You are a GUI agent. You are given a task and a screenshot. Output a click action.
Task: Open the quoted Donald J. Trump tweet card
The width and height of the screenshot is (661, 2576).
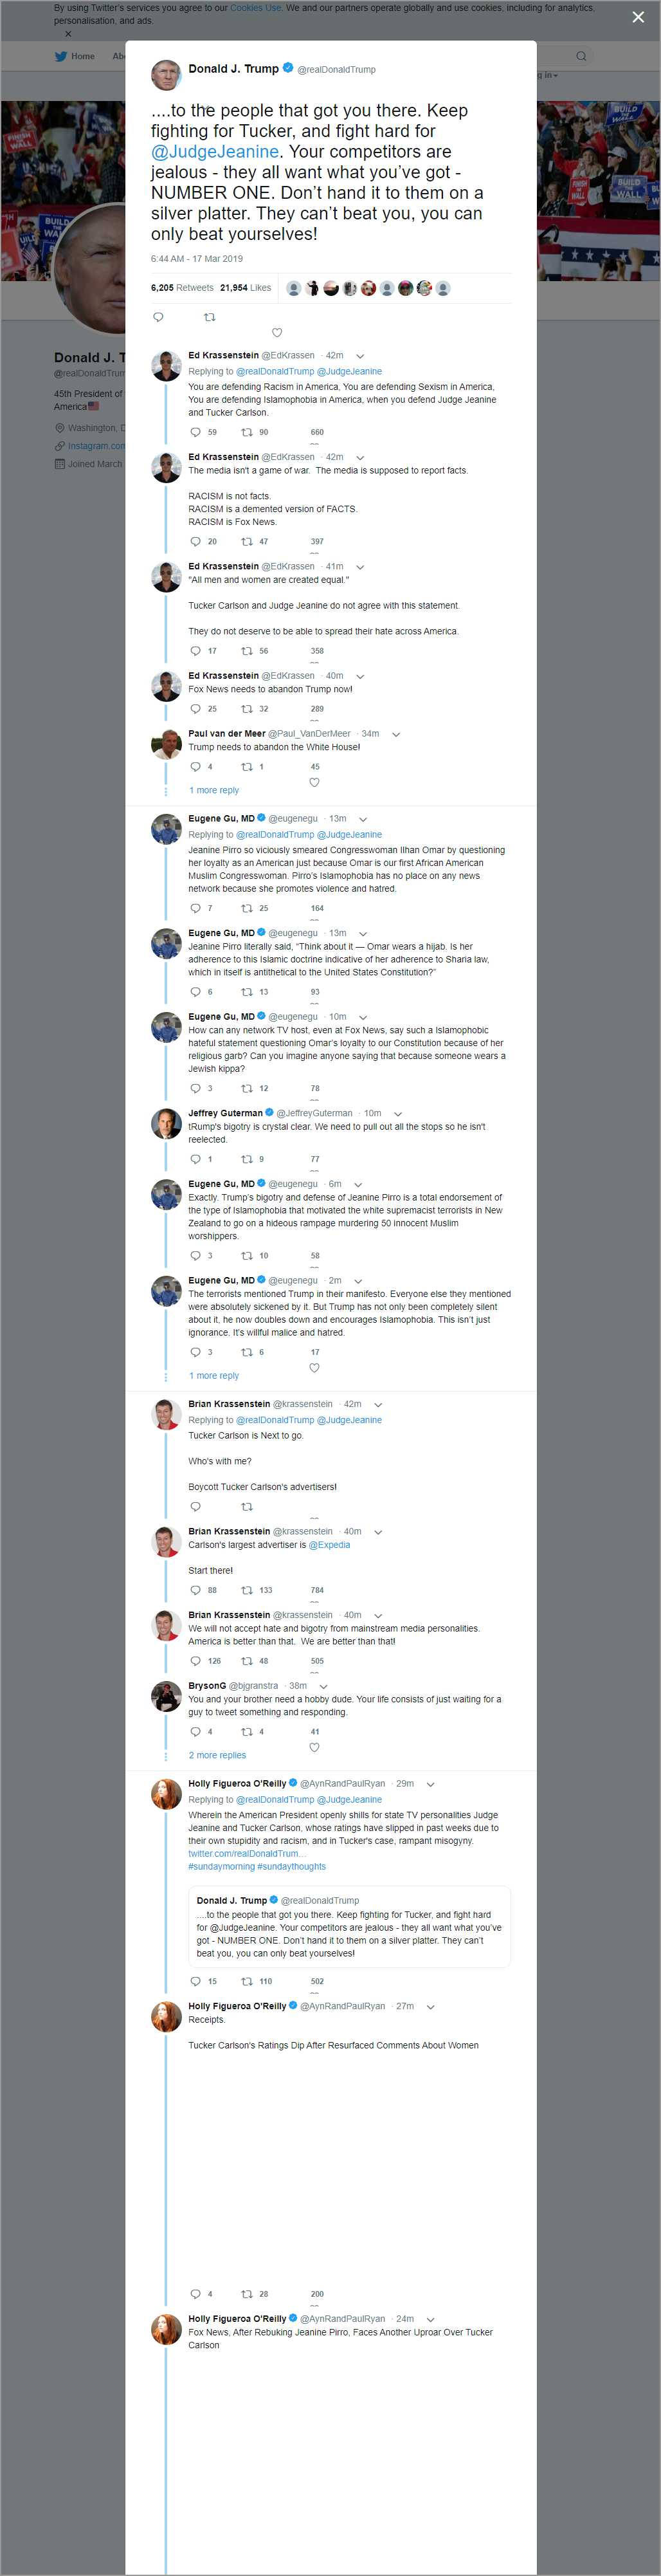[349, 1926]
